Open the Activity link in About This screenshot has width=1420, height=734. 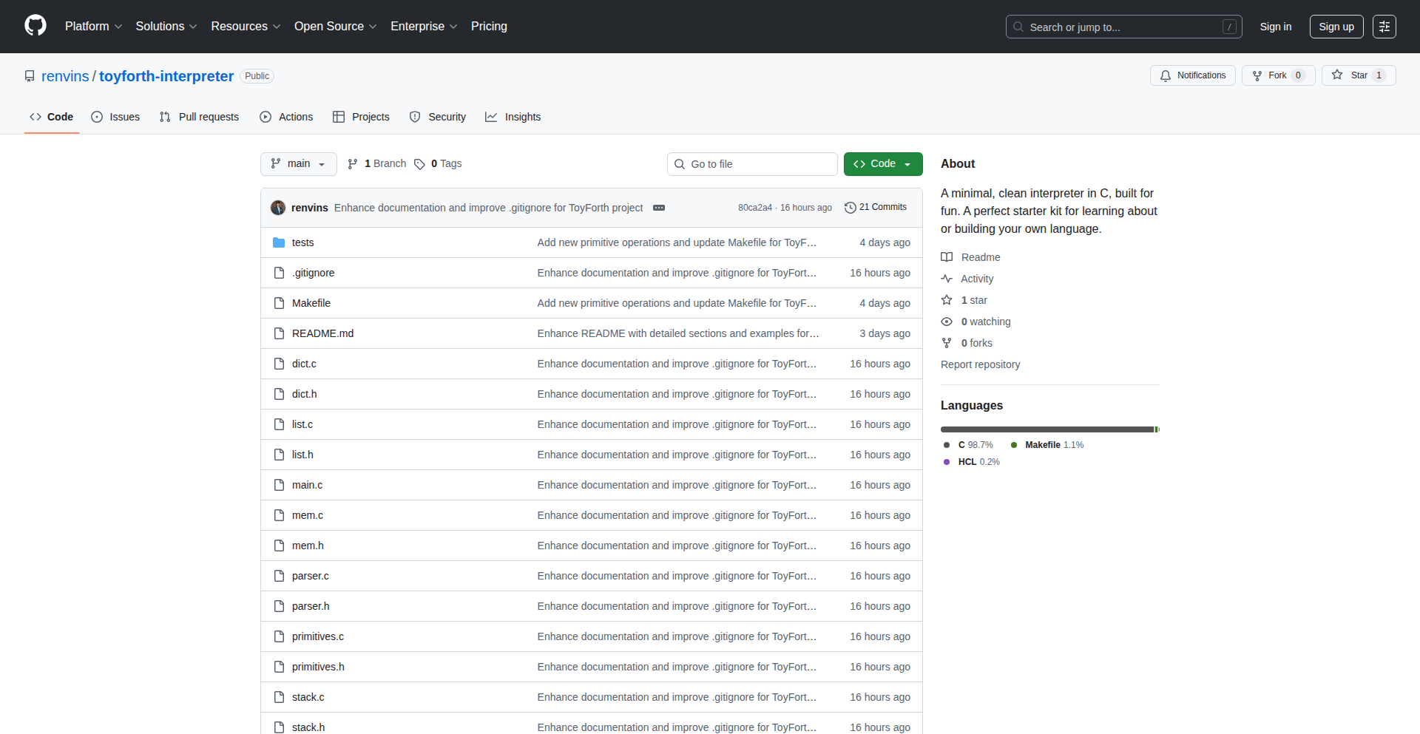click(x=976, y=279)
